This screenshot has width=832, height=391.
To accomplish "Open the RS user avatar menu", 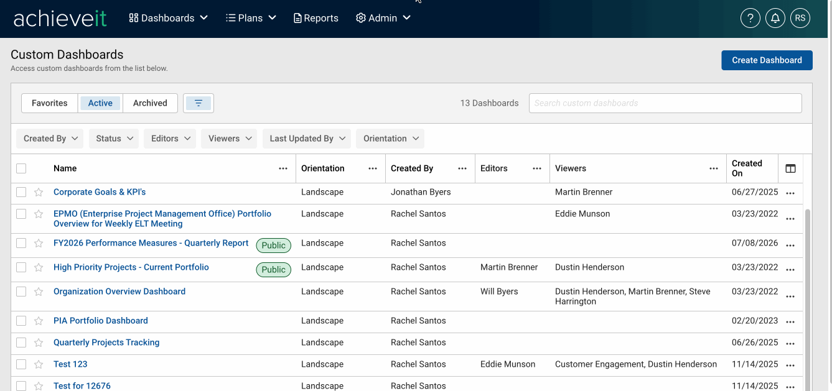I will (x=800, y=18).
